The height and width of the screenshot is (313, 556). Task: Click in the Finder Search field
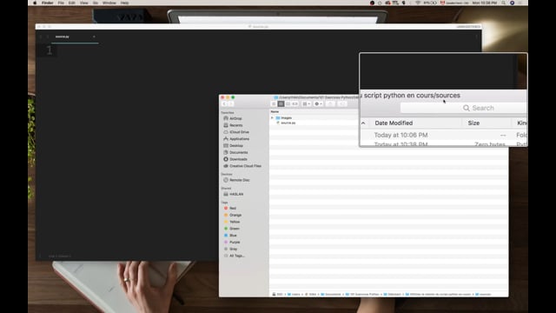(463, 108)
